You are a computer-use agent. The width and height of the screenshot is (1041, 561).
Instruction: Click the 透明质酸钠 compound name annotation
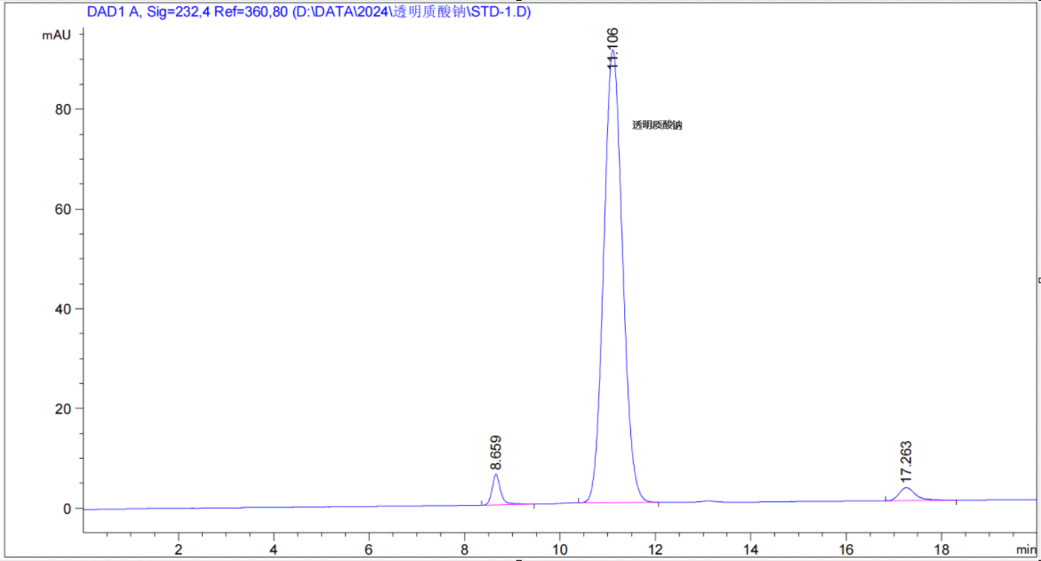point(657,125)
